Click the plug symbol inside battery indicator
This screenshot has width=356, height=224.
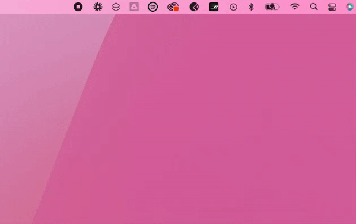[271, 7]
